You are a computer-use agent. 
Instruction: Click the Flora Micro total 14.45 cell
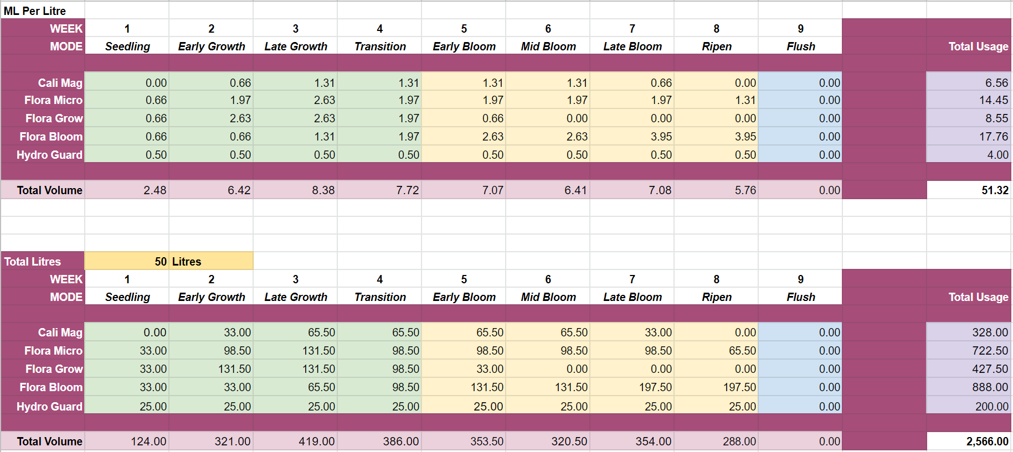coord(969,100)
